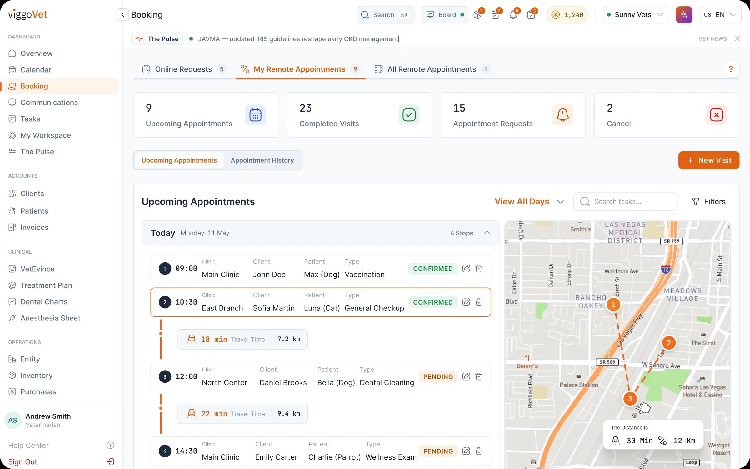Switch to Appointment History tab
The width and height of the screenshot is (750, 469).
coord(262,160)
